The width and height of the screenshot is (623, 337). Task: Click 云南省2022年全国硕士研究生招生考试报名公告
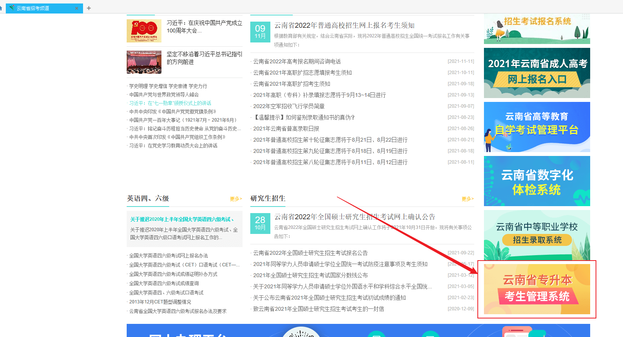coord(310,253)
